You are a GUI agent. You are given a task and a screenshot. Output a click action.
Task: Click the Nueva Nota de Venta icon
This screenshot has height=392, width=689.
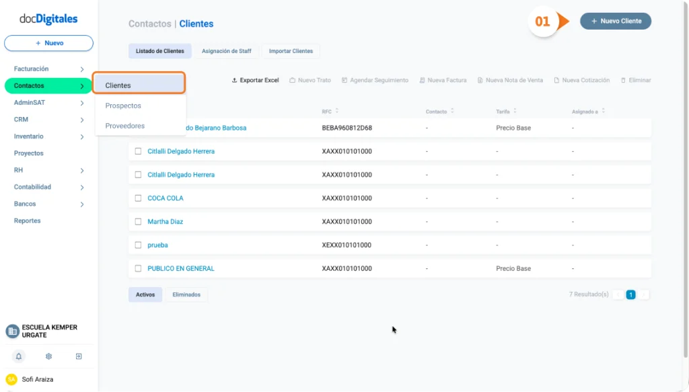(480, 80)
